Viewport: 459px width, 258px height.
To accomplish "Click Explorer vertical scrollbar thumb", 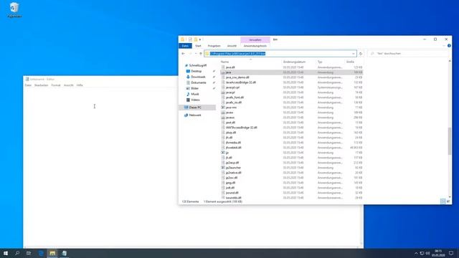I will [450, 141].
